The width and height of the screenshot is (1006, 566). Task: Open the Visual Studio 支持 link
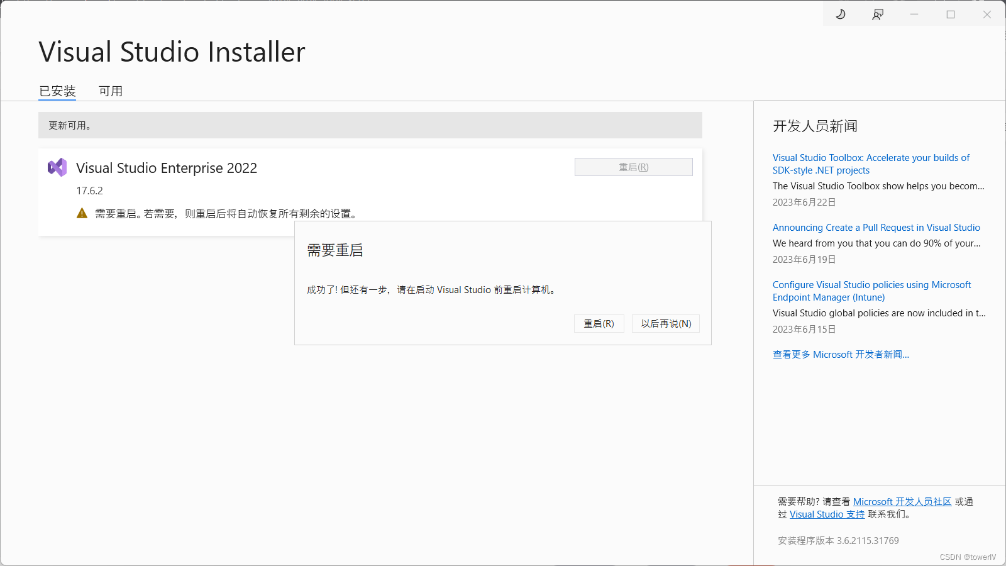pos(827,514)
